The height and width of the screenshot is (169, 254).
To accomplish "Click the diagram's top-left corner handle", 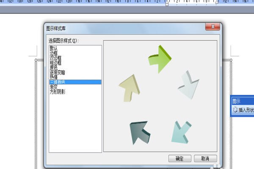I will tap(36, 60).
